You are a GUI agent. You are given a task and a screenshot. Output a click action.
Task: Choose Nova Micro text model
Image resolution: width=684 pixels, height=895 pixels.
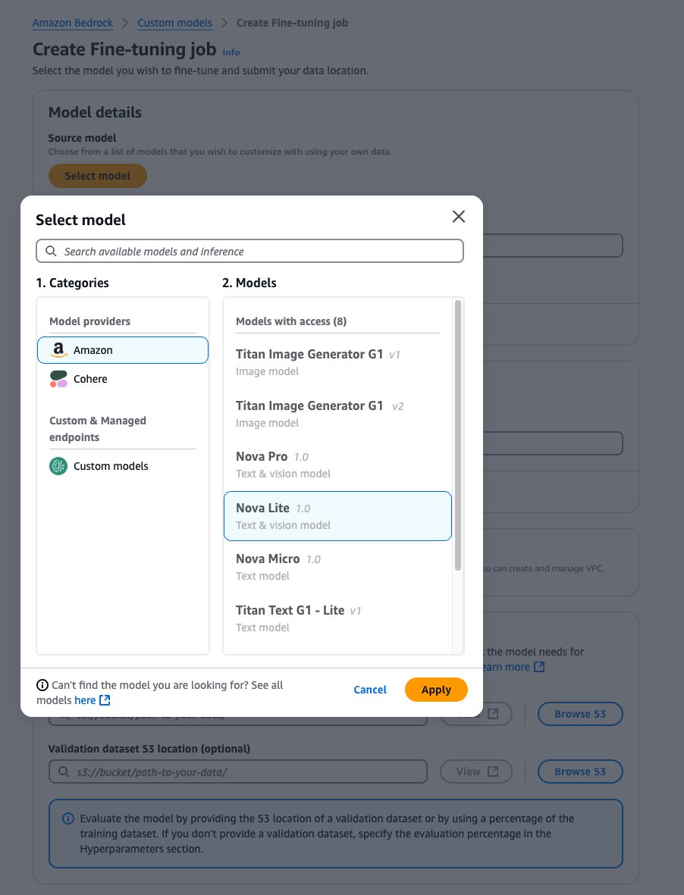(337, 567)
